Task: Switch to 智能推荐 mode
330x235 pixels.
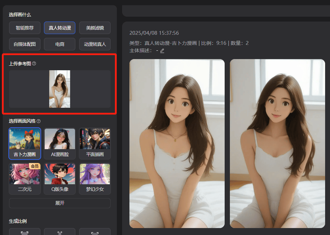Action: click(x=25, y=28)
